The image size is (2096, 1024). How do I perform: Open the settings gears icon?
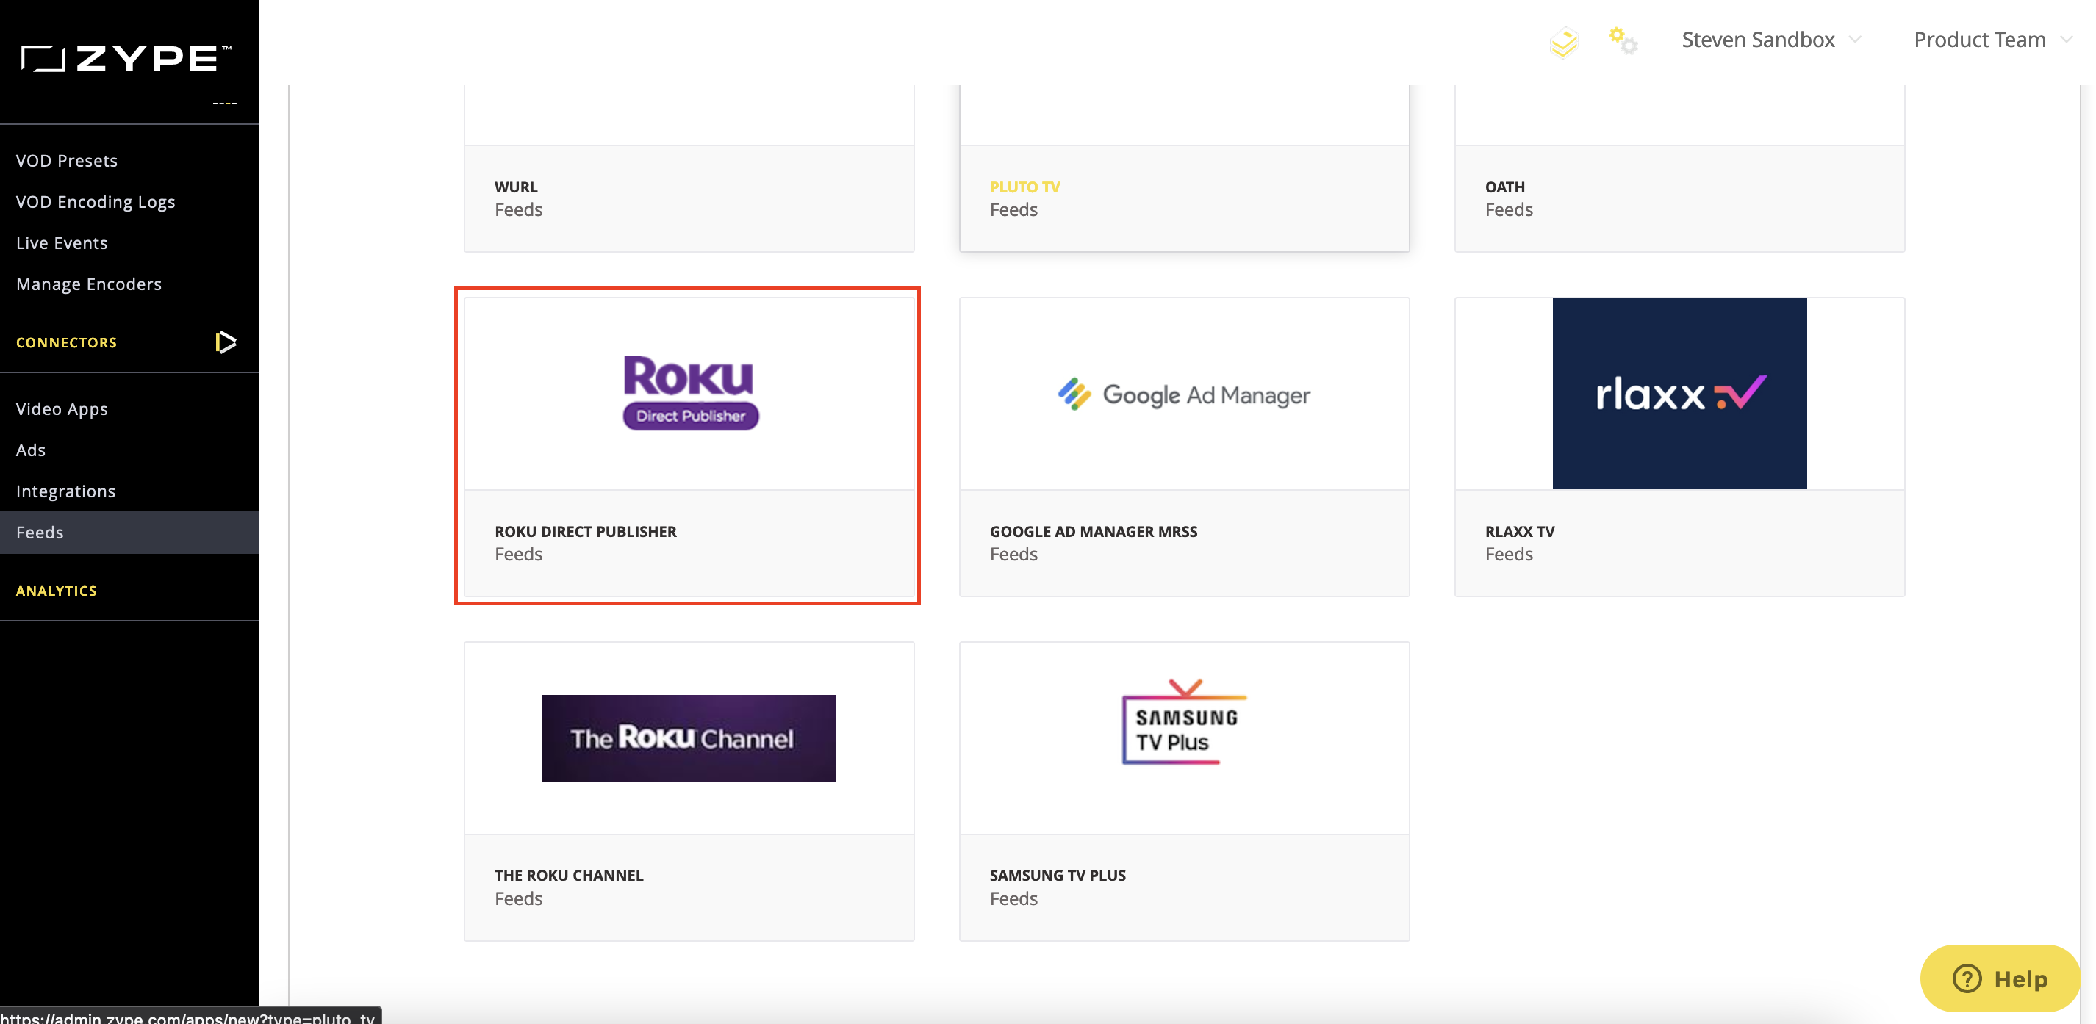[1623, 40]
